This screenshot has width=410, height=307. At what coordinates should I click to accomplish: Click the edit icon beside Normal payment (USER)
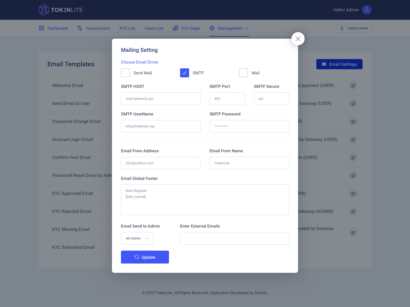(353, 85)
